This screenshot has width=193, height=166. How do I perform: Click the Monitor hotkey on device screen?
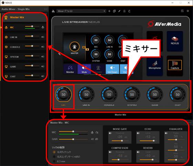[x=70, y=69]
